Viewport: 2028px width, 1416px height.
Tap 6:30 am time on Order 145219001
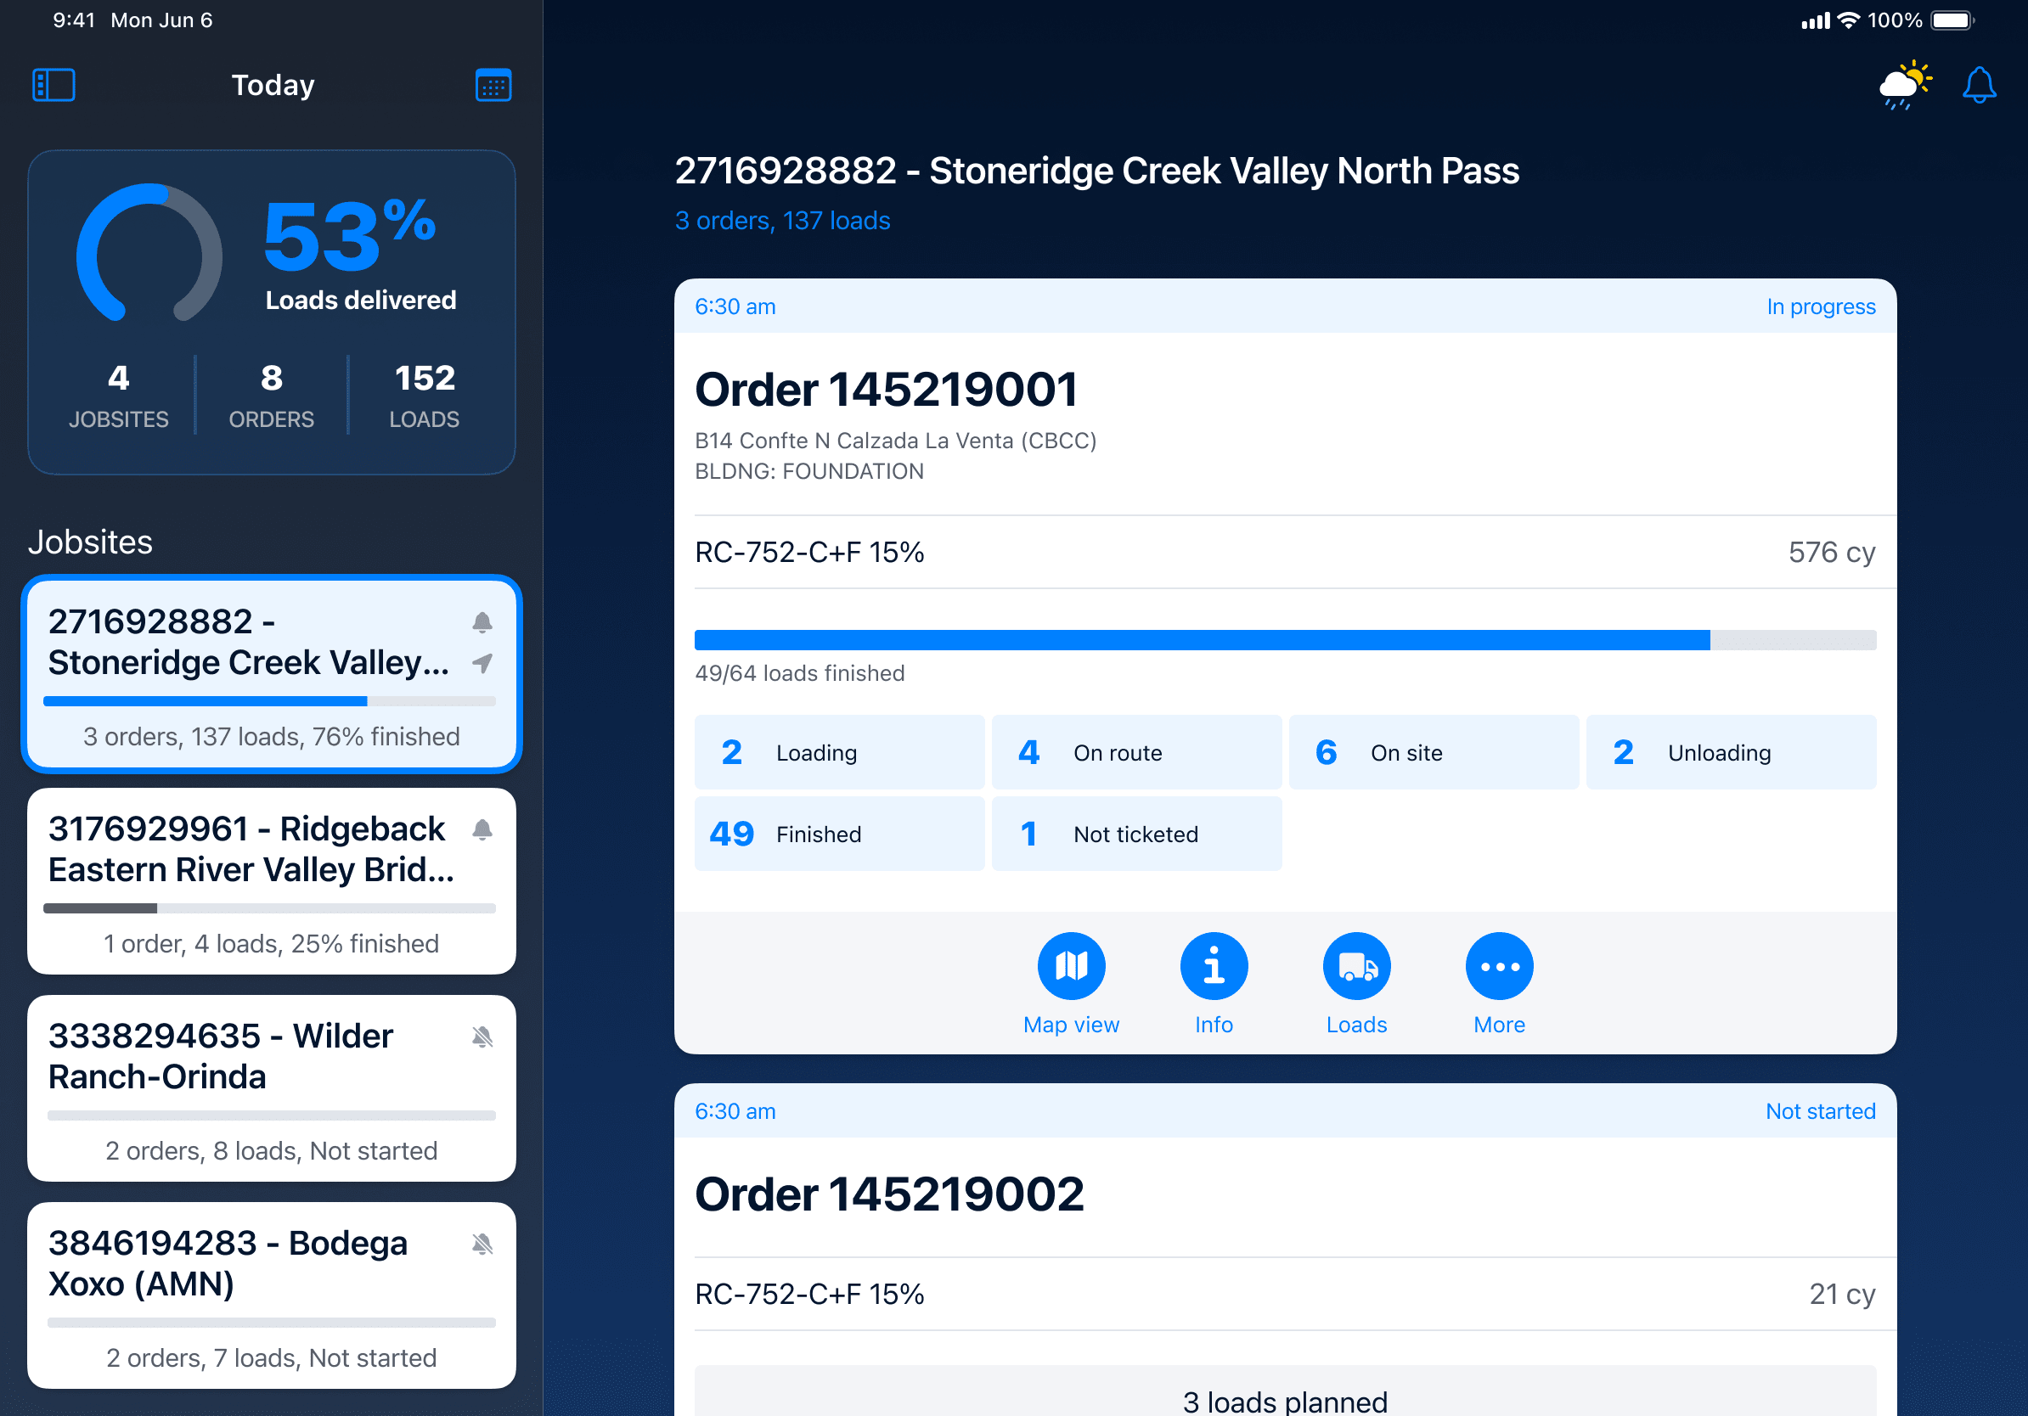coord(735,306)
